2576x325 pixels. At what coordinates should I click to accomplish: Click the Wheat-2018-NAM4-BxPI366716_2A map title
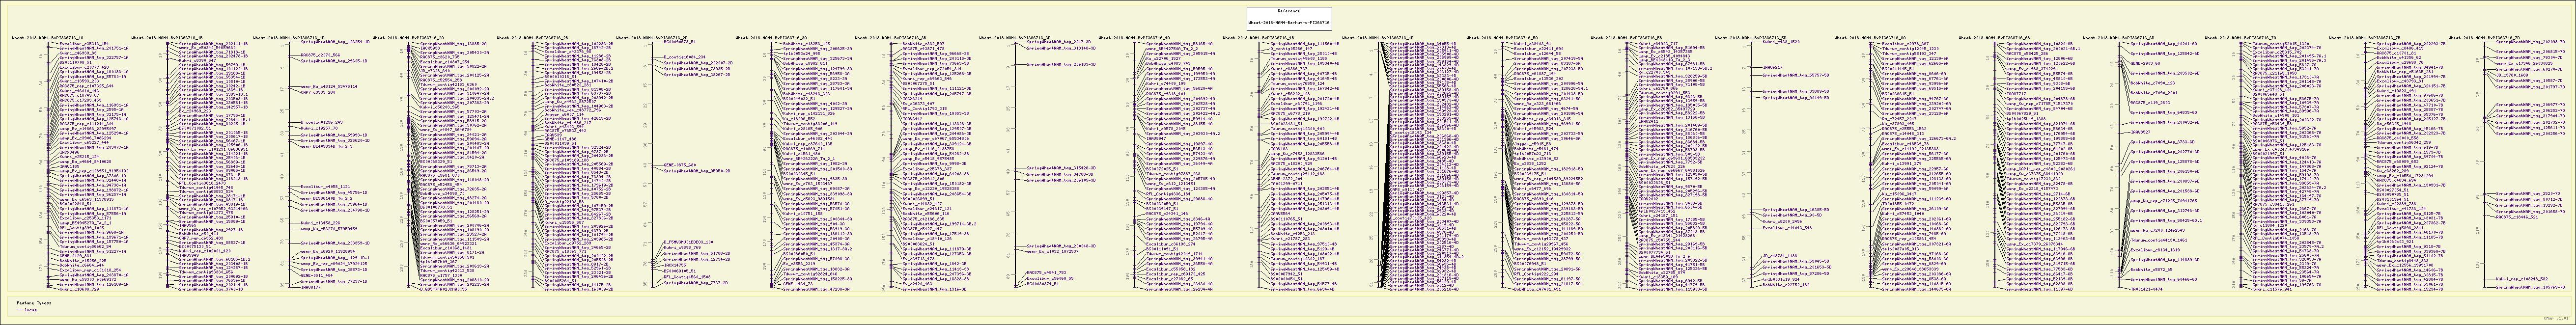[408, 37]
